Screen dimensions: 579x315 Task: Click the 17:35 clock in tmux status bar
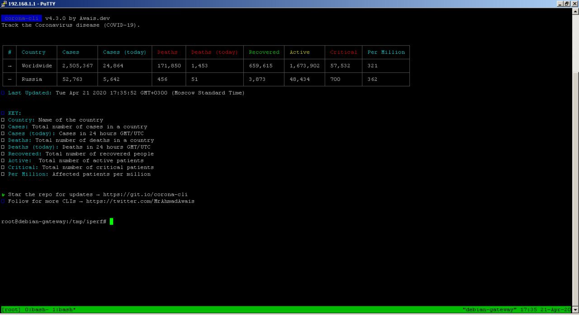tap(528, 310)
